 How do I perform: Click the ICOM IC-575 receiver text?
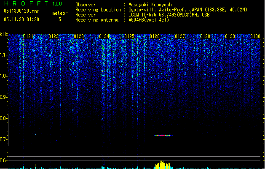click(169, 15)
